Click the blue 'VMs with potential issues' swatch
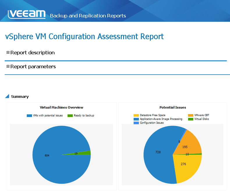 pos(29,116)
